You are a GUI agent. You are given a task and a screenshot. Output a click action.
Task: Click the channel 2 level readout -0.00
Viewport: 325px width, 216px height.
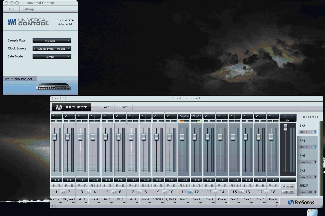coord(69,180)
